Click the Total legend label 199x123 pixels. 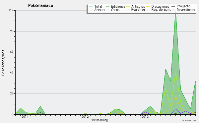[x=98, y=7]
